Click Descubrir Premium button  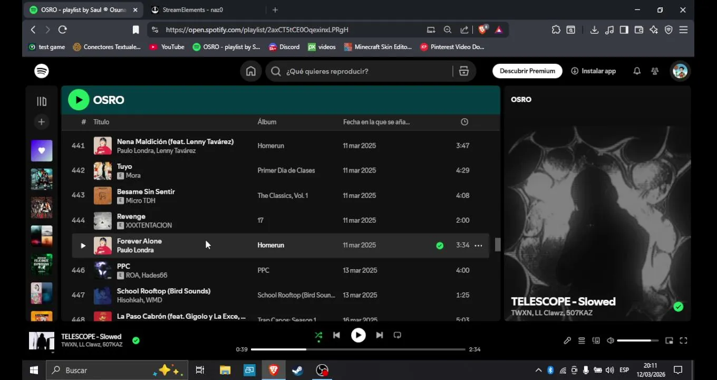tap(527, 71)
